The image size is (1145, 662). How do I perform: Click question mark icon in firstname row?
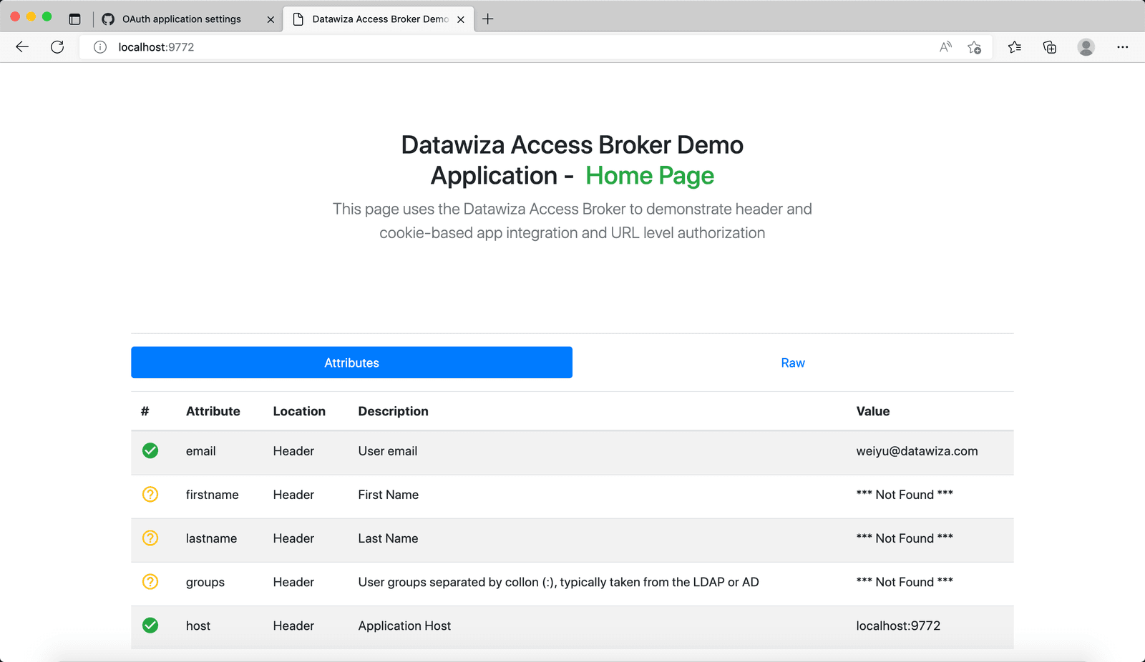tap(150, 494)
